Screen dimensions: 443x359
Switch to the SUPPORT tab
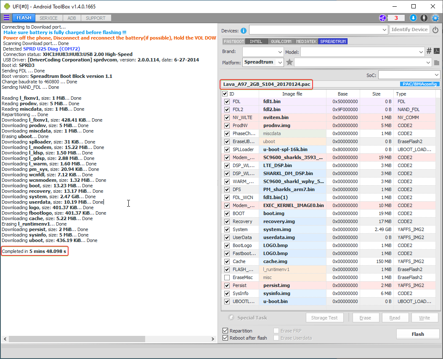pos(96,18)
